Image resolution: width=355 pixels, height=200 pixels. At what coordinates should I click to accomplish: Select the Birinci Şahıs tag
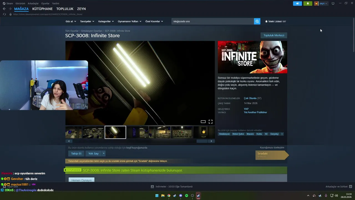238,134
